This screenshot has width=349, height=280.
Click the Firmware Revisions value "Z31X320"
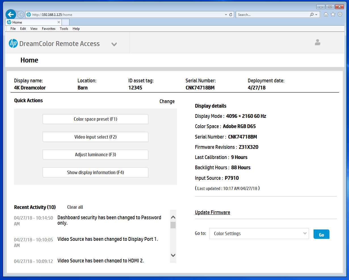coord(249,147)
